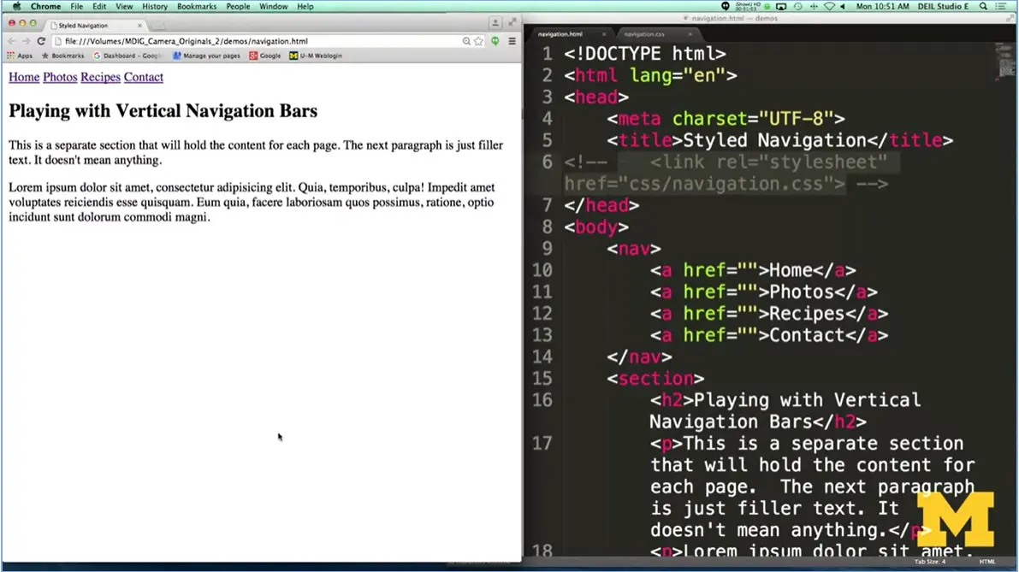The image size is (1019, 572).
Task: Open Notification Center from the menu bar
Action: (x=1001, y=6)
